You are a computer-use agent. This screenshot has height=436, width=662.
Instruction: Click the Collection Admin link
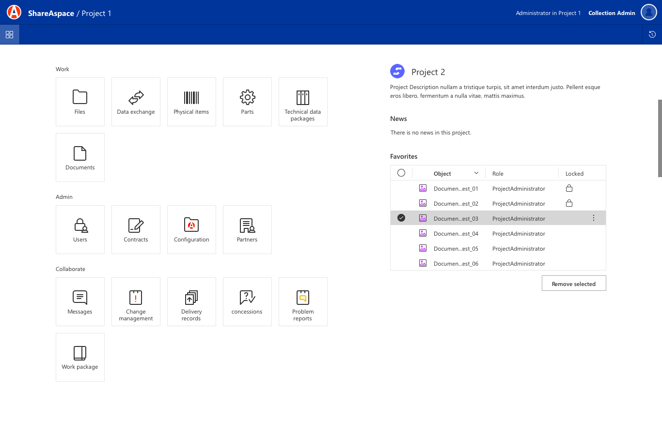pos(612,13)
